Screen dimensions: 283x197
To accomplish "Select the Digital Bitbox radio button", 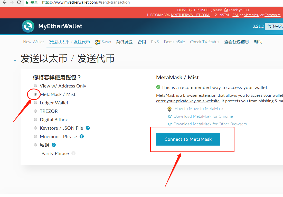I will pyautogui.click(x=35, y=119).
